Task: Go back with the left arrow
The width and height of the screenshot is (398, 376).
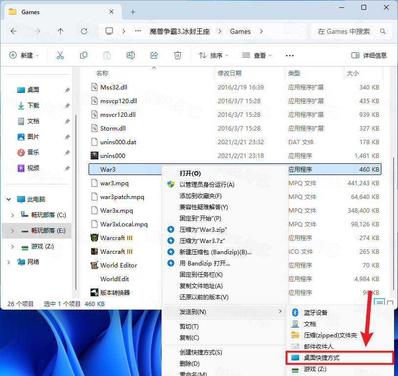Action: coord(14,31)
